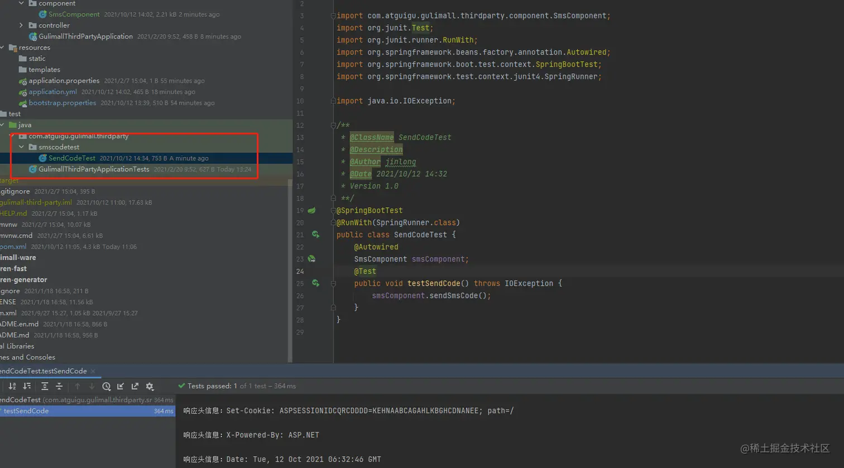
Task: Collapse the resources folder
Action: pyautogui.click(x=3, y=48)
